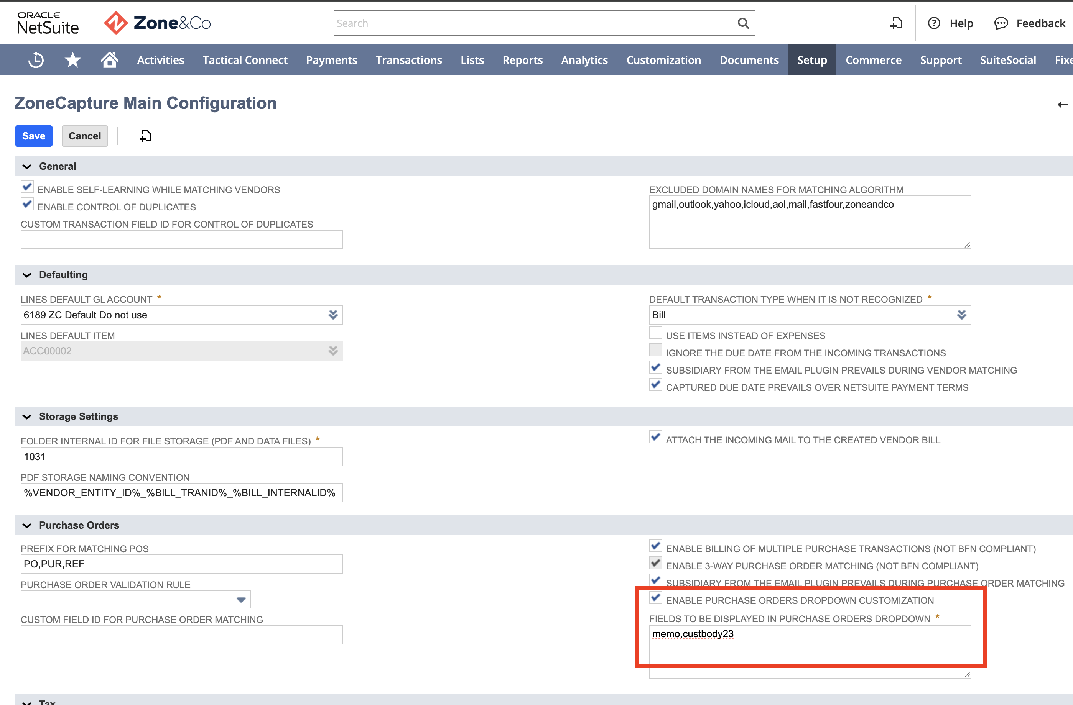Open the Setup menu
The image size is (1073, 705).
tap(812, 60)
